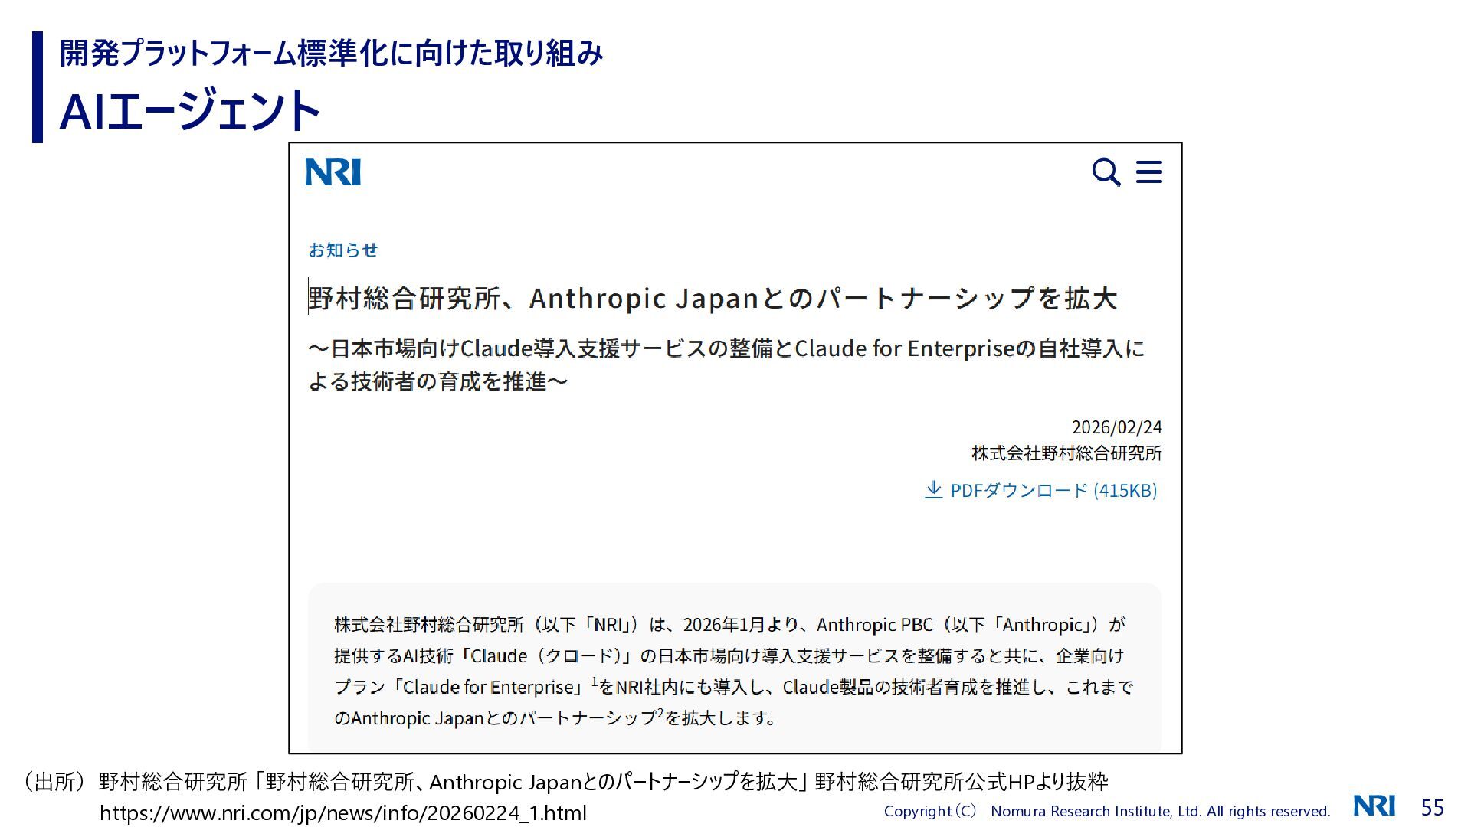
Task: Click the NRI logo in webpage header
Action: 333,172
